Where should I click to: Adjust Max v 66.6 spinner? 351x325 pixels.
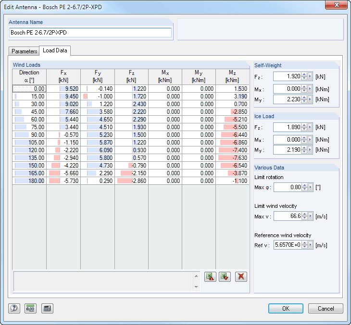click(304, 216)
